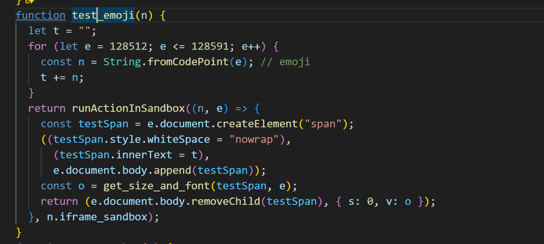Click the "String" class name
Image resolution: width=544 pixels, height=244 pixels.
tap(122, 62)
